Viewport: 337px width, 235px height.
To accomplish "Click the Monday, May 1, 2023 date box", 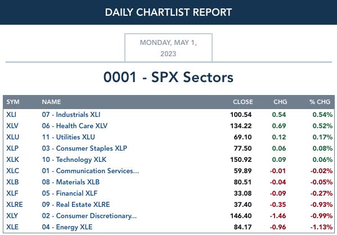I will click(169, 48).
